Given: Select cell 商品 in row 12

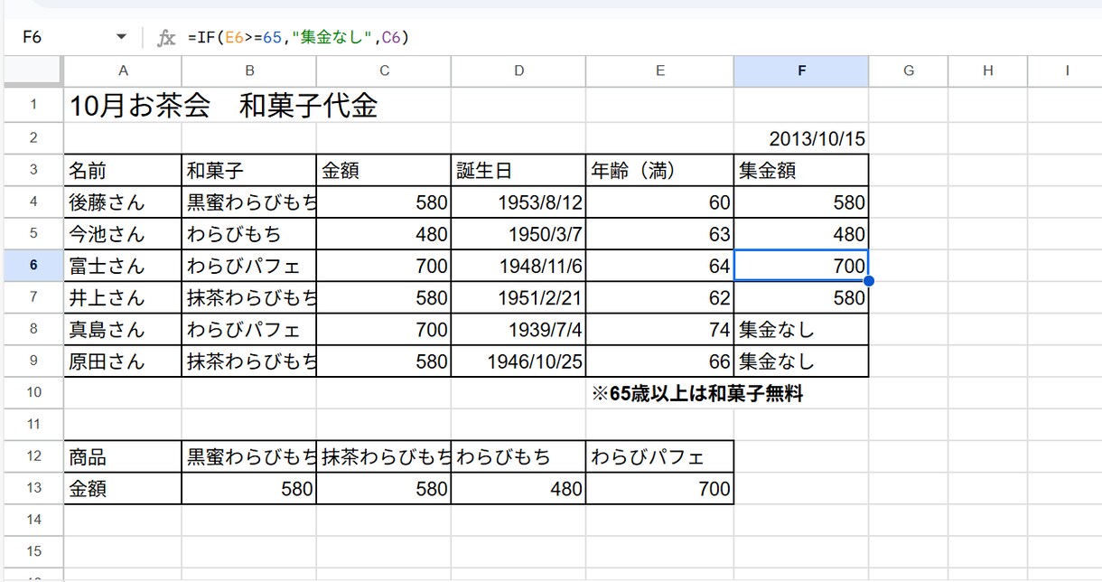Looking at the screenshot, I should tap(123, 456).
